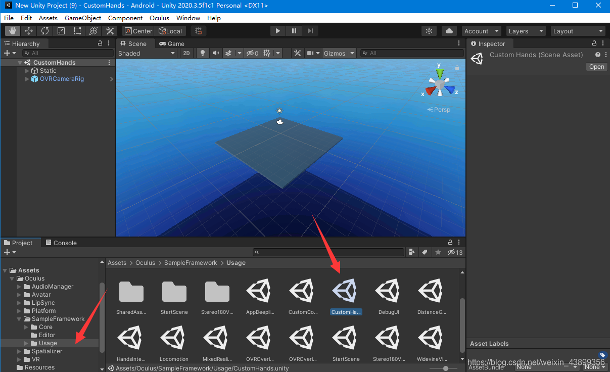The width and height of the screenshot is (610, 372).
Task: Select the StartScene folder thumbnail
Action: (174, 297)
